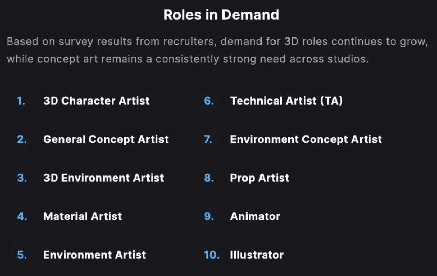437x276 pixels.
Task: Click the blue number 1 marker
Action: (x=21, y=101)
